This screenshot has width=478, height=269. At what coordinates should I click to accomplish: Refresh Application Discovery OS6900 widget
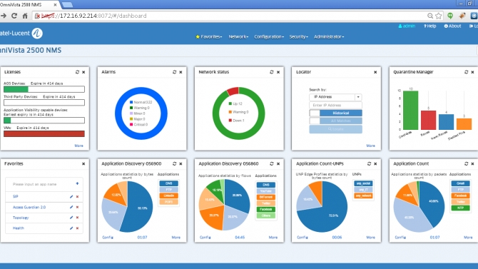pyautogui.click(x=174, y=164)
